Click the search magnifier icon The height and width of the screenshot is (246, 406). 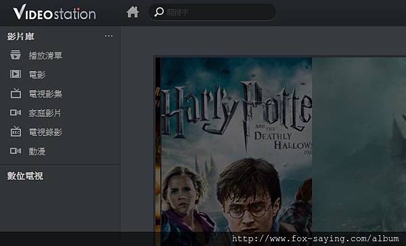pyautogui.click(x=159, y=12)
